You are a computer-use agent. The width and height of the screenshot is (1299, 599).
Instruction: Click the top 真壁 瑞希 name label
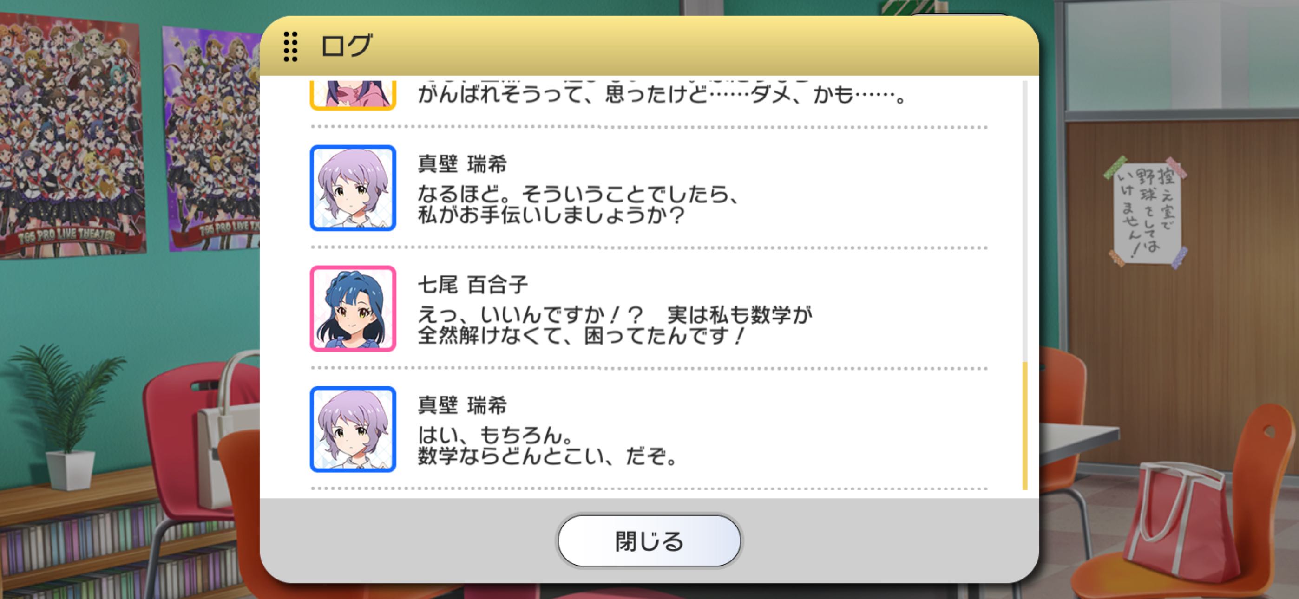coord(462,164)
